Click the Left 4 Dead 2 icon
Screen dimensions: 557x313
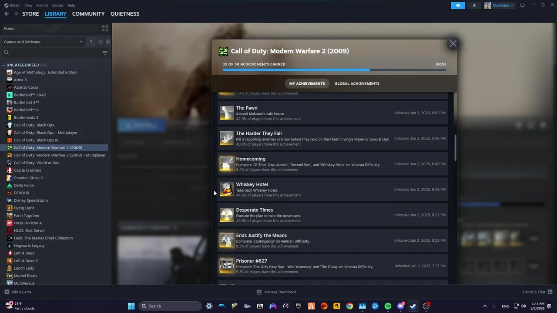point(10,260)
